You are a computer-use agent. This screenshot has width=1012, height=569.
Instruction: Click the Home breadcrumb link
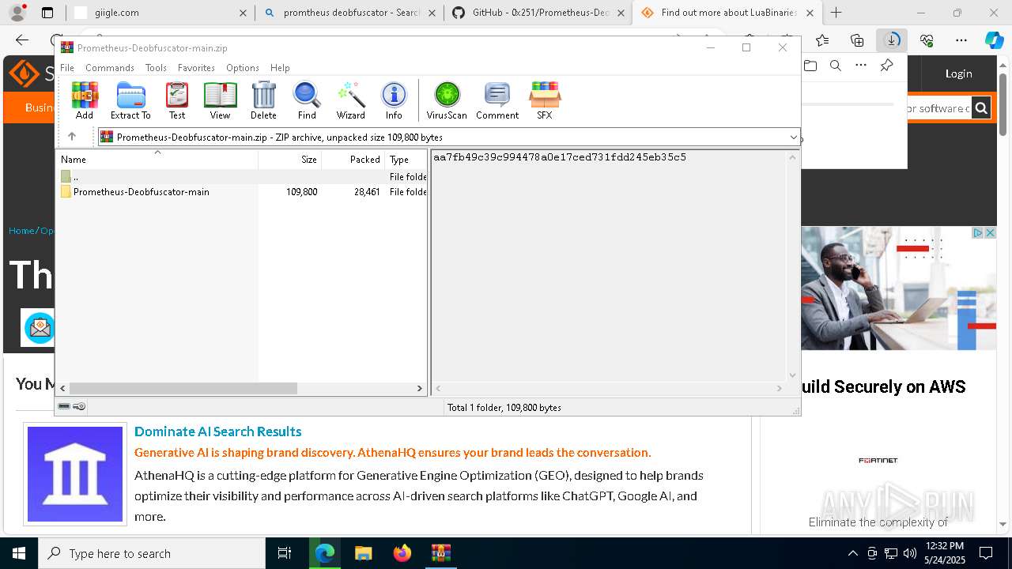click(x=22, y=231)
